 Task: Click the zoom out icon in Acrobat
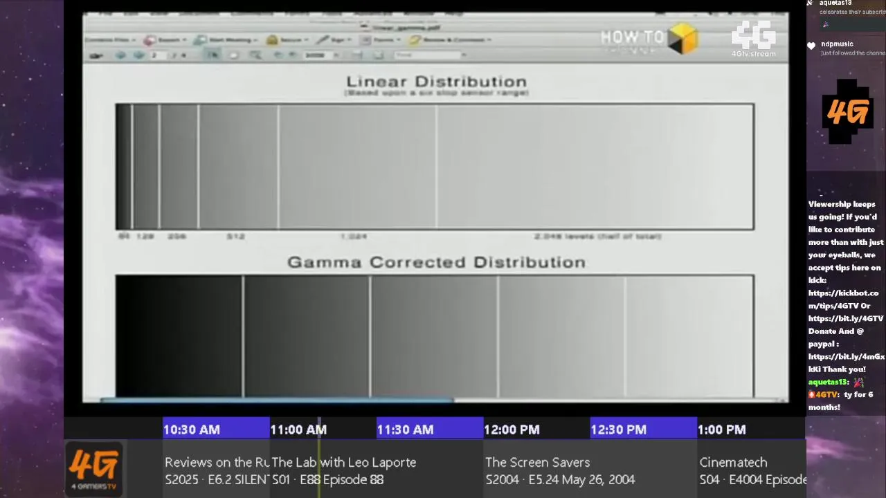point(278,55)
